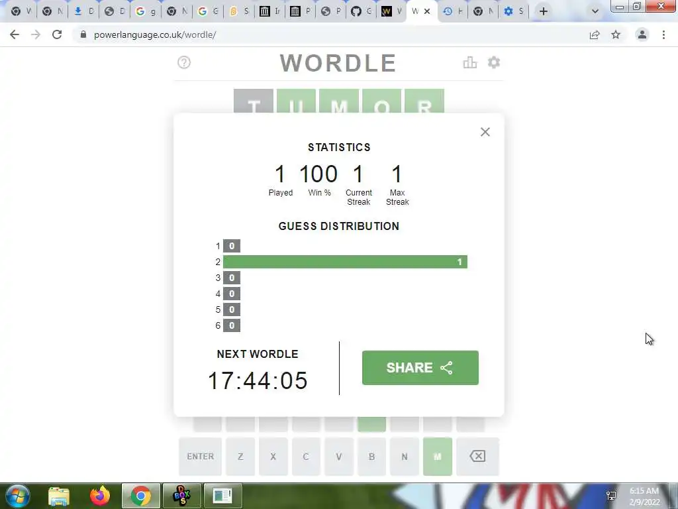Viewport: 678px width, 509px height.
Task: Click the ENTER key on the Wordle keyboard
Action: [x=200, y=456]
